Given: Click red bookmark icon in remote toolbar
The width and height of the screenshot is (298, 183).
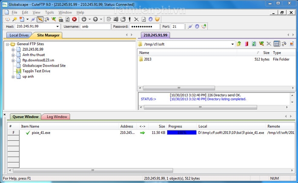Looking at the screenshot, I should point(246,44).
